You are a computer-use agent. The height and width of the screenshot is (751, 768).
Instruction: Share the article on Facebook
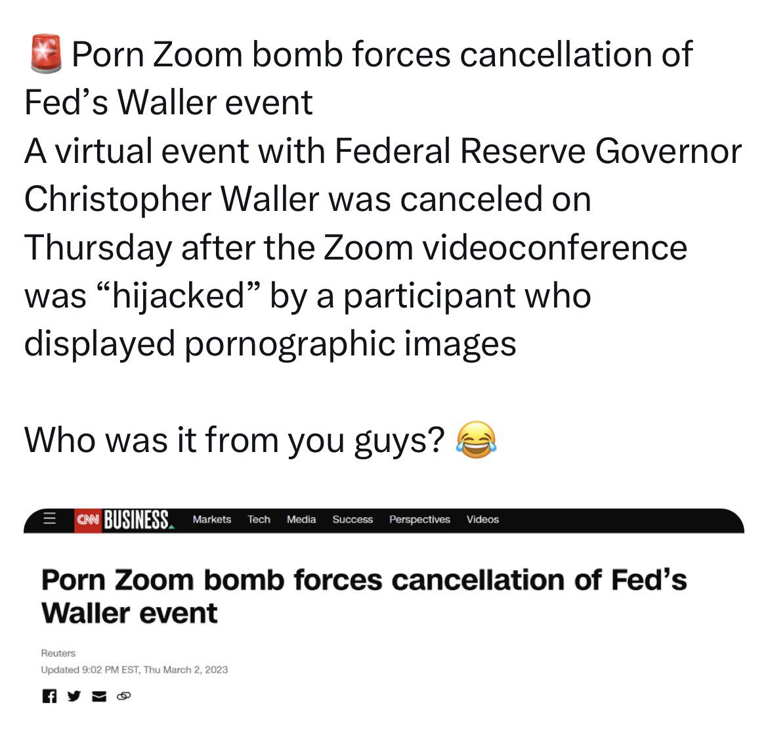pyautogui.click(x=49, y=696)
